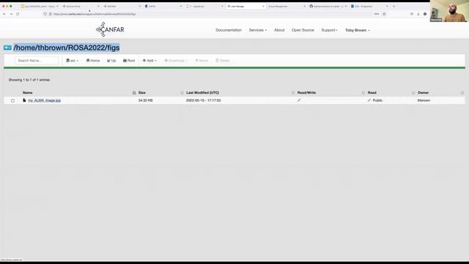Expand the Support menu
Screen dimensions: 469x264
click(x=329, y=30)
